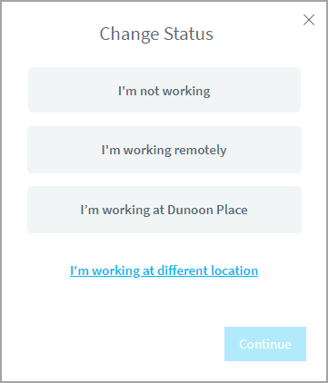Mark yourself as working remotely
Viewport: 328px width, 383px height.
[x=164, y=150]
